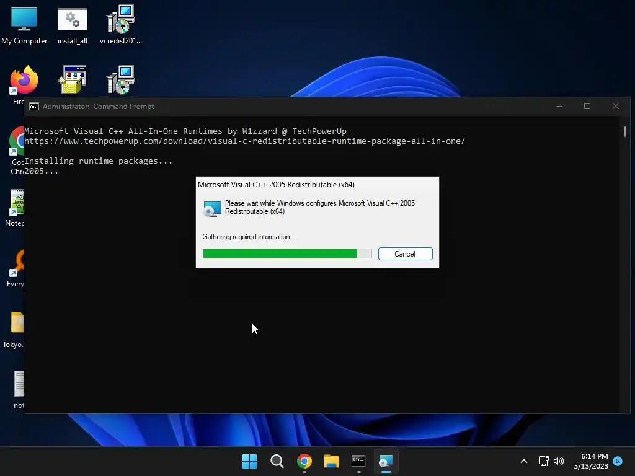Open the network status tray icon
Image resolution: width=635 pixels, height=476 pixels.
tap(543, 461)
